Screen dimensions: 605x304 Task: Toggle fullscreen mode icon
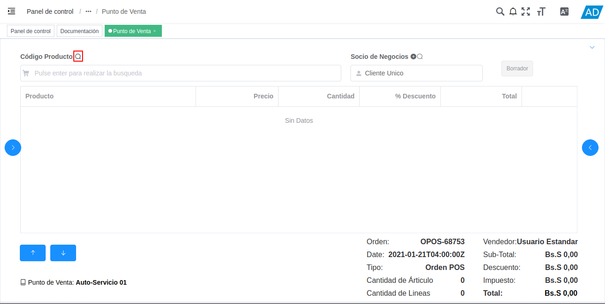tap(526, 11)
